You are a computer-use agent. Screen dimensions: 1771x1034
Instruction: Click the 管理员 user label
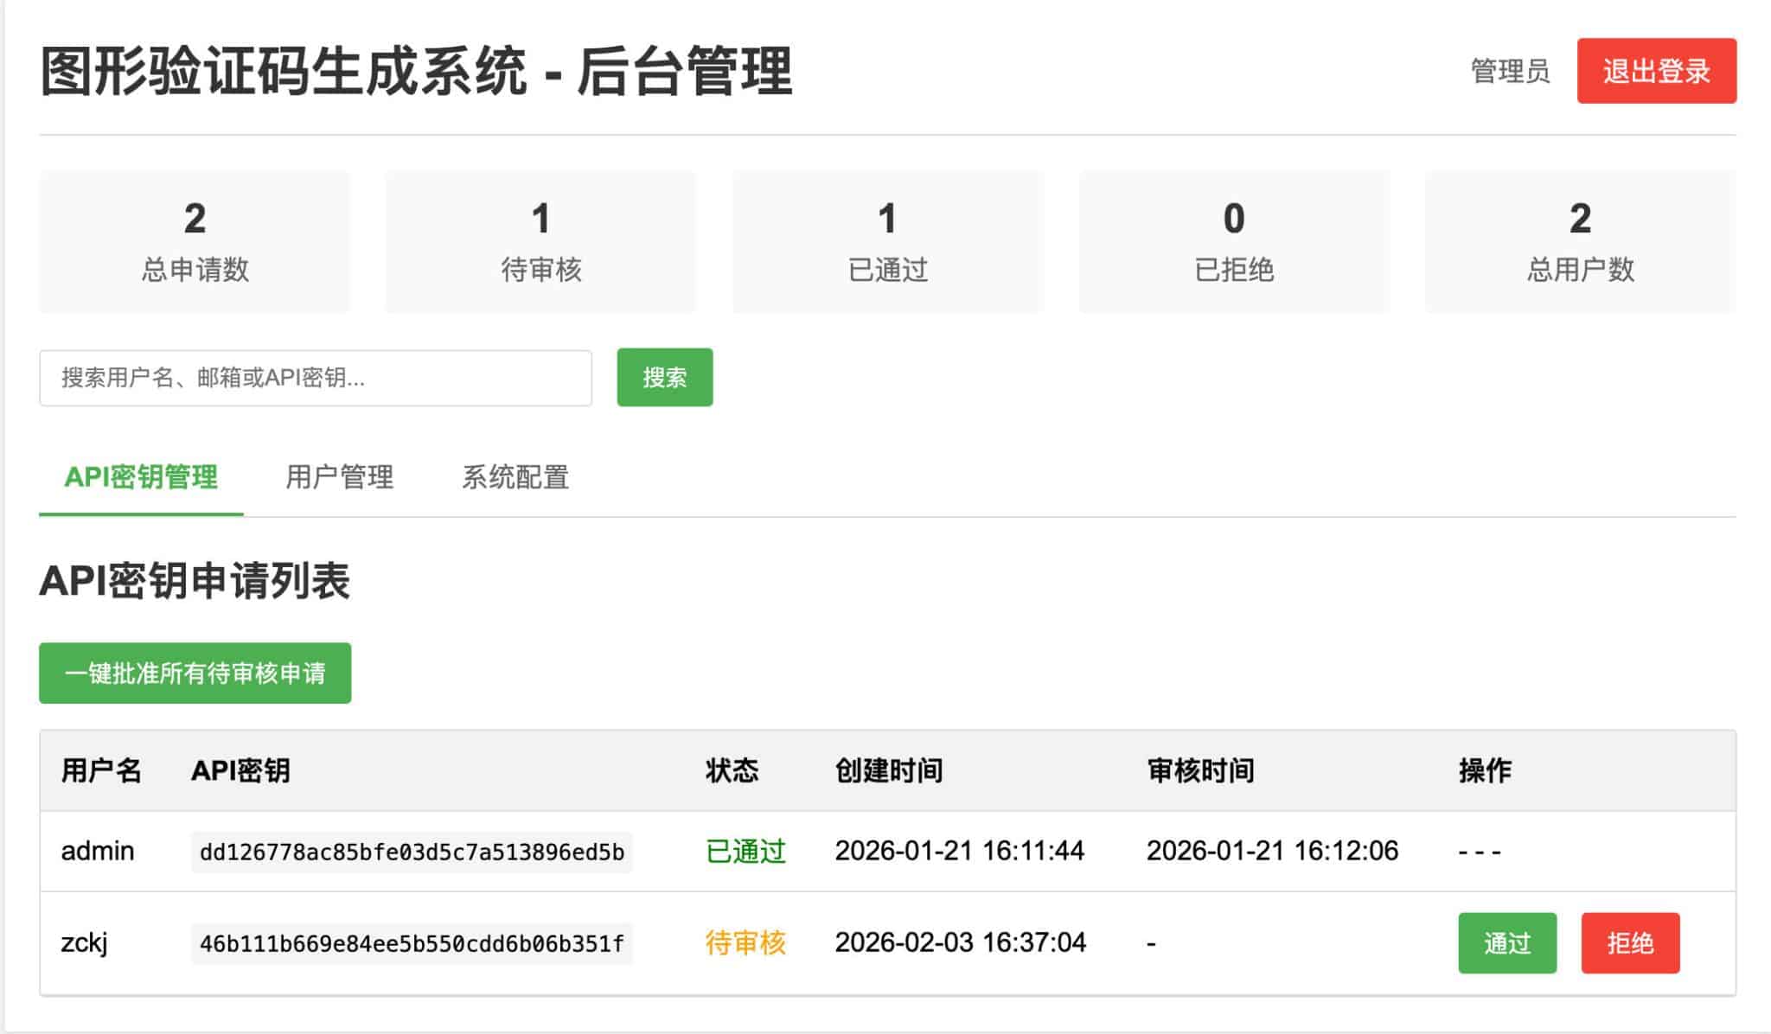pyautogui.click(x=1510, y=71)
